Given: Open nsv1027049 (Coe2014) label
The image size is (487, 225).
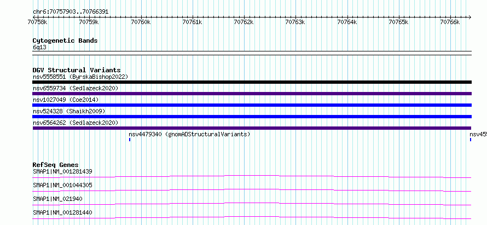Looking at the screenshot, I should click(66, 100).
